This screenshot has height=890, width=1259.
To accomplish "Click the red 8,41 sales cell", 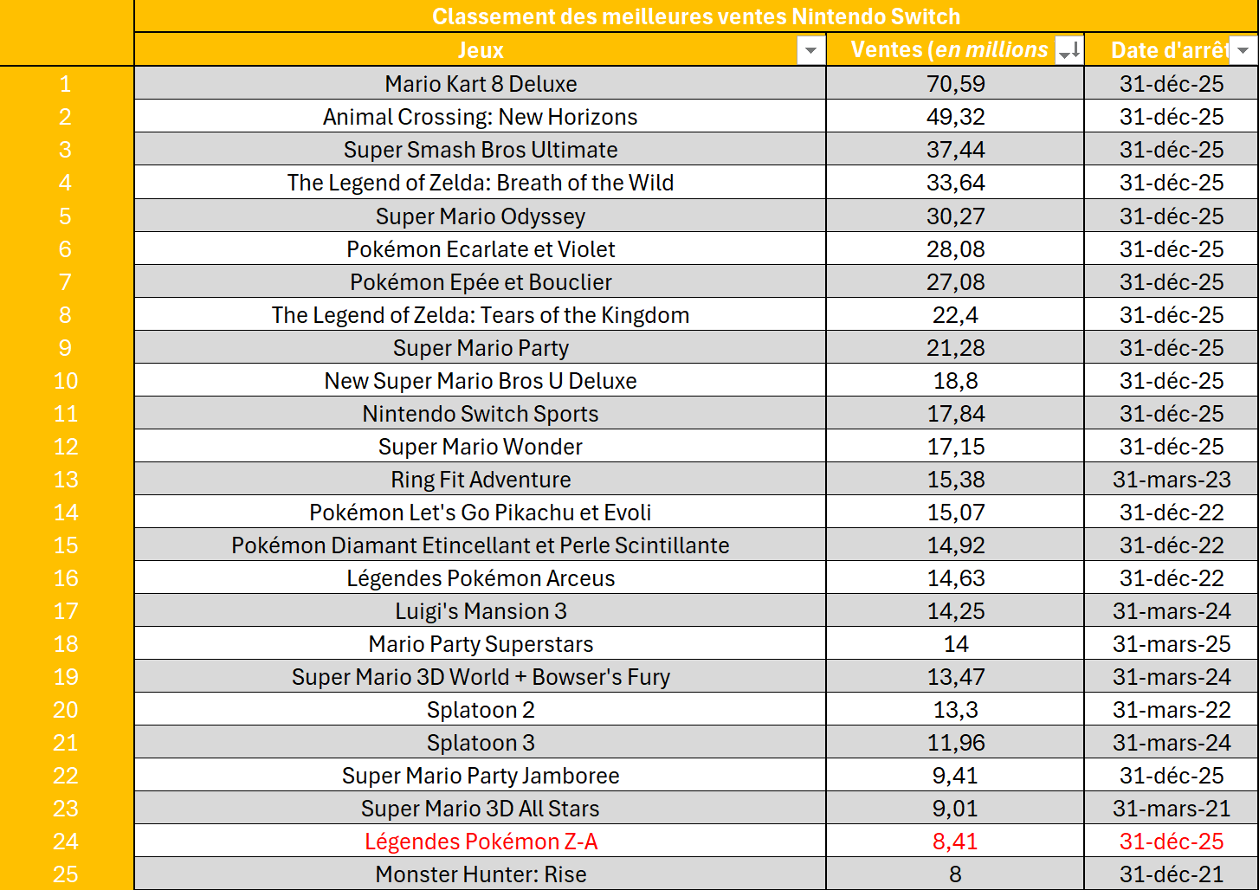I will click(x=955, y=842).
